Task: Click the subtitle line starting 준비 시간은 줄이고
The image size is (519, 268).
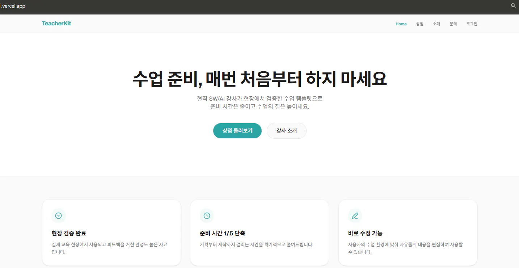Action: pyautogui.click(x=259, y=107)
